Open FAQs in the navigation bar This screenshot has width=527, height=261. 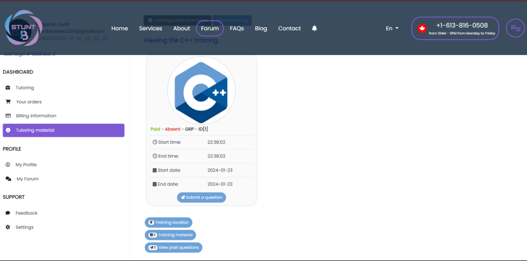tap(237, 29)
